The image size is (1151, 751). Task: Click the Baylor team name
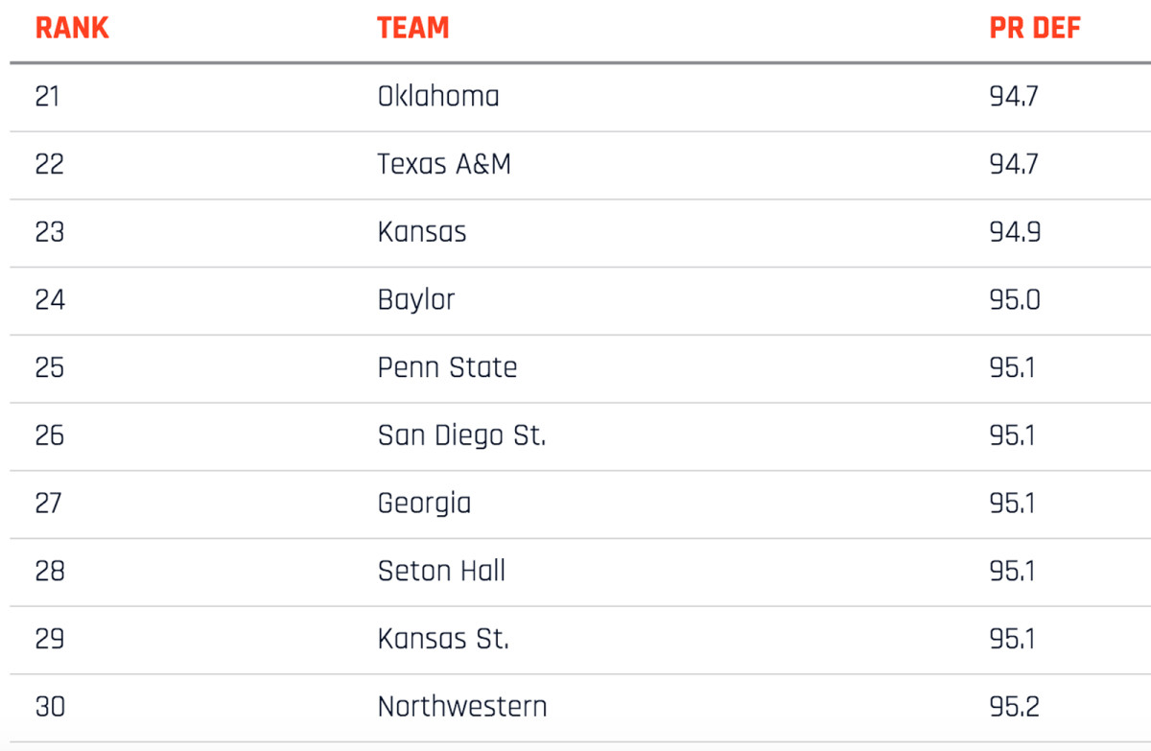pos(416,300)
